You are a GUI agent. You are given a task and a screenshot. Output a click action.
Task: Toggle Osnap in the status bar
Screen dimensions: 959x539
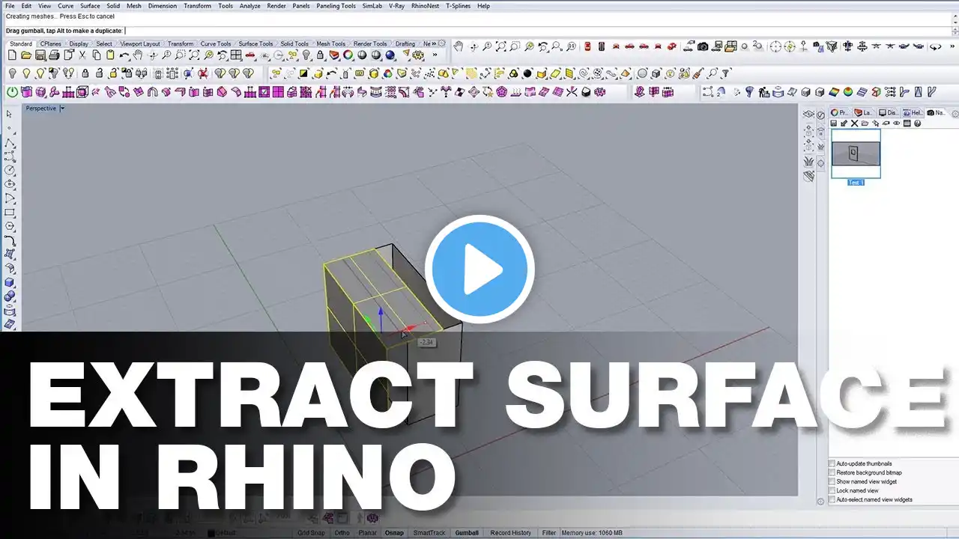(393, 533)
